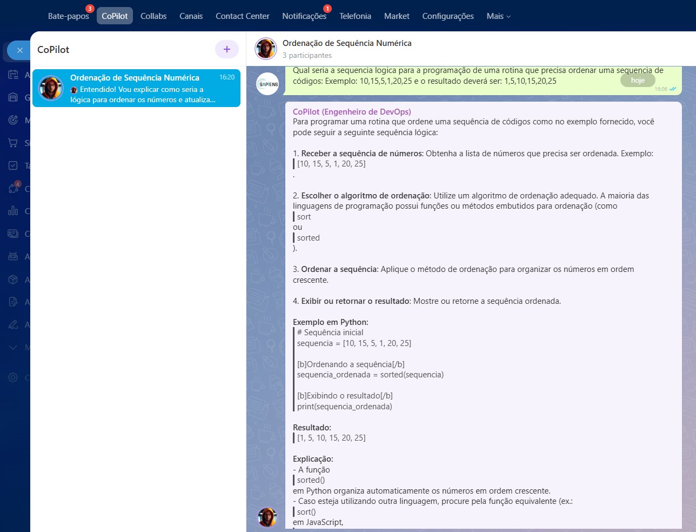Open the Contact Center tab
Viewport: 696px width, 532px height.
[242, 16]
